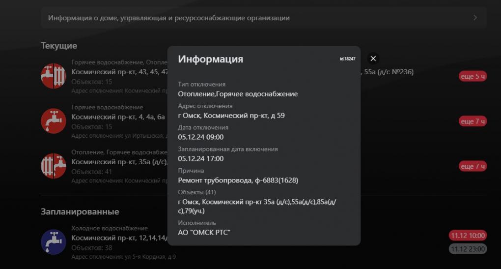Image resolution: width=501 pixels, height=269 pixels.
Task: Expand the house information chevron arrow
Action: [475, 18]
